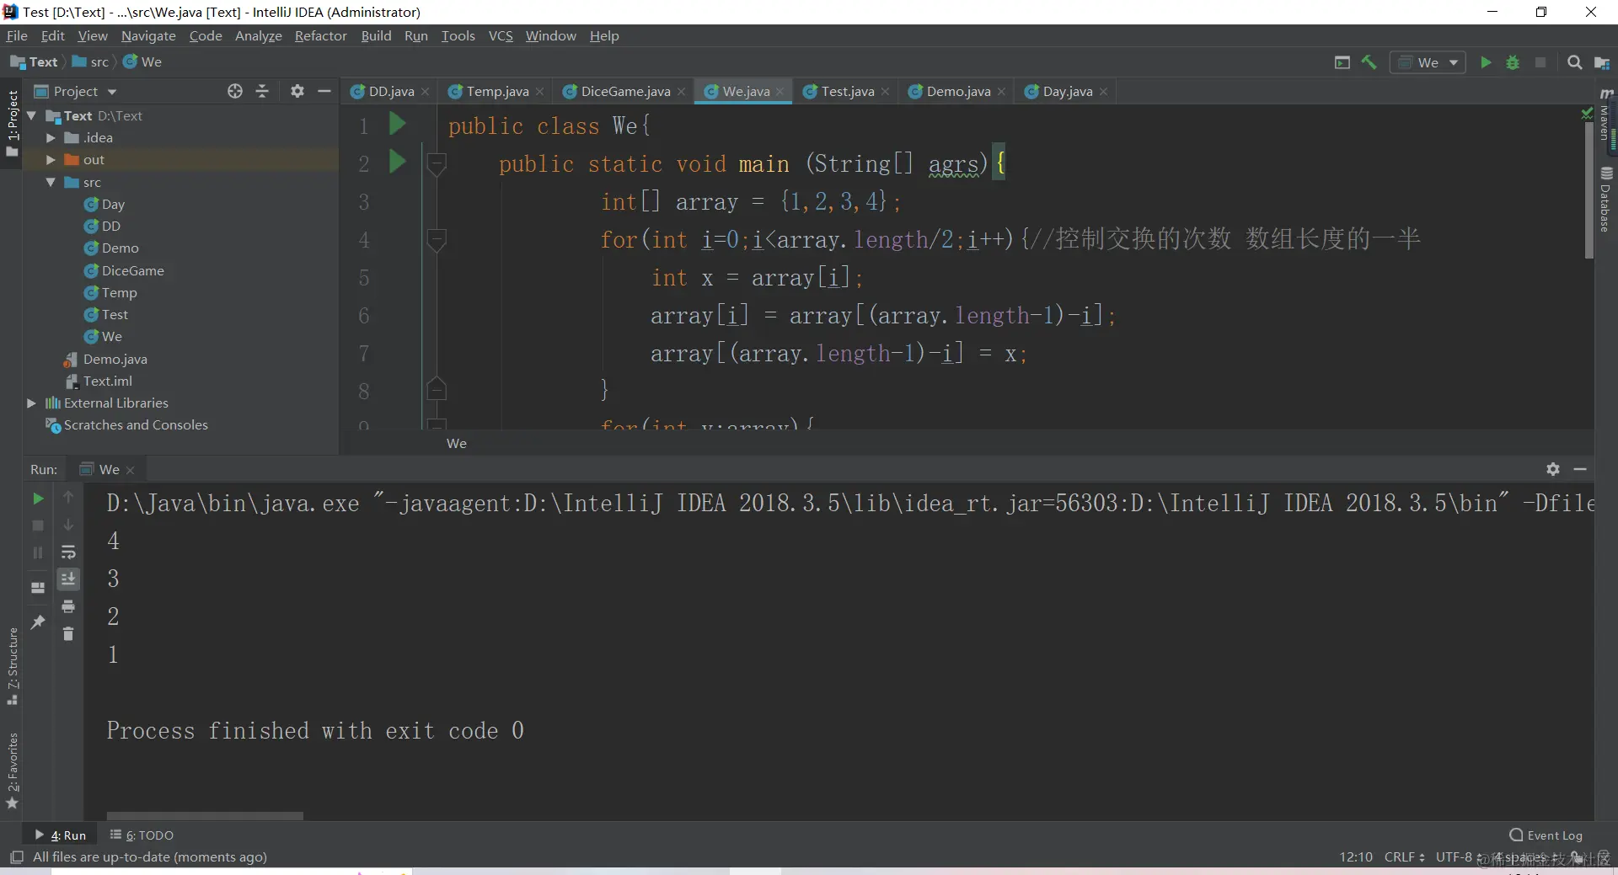
Task: Switch to the Day.java editor tab
Action: pos(1067,91)
